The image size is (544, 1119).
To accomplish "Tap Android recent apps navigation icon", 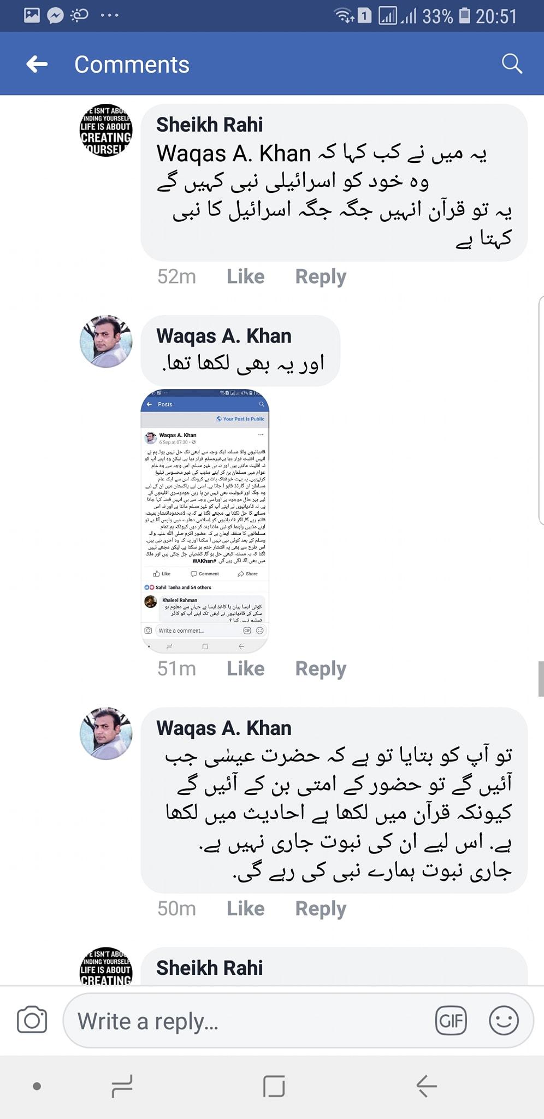I will click(x=122, y=1086).
